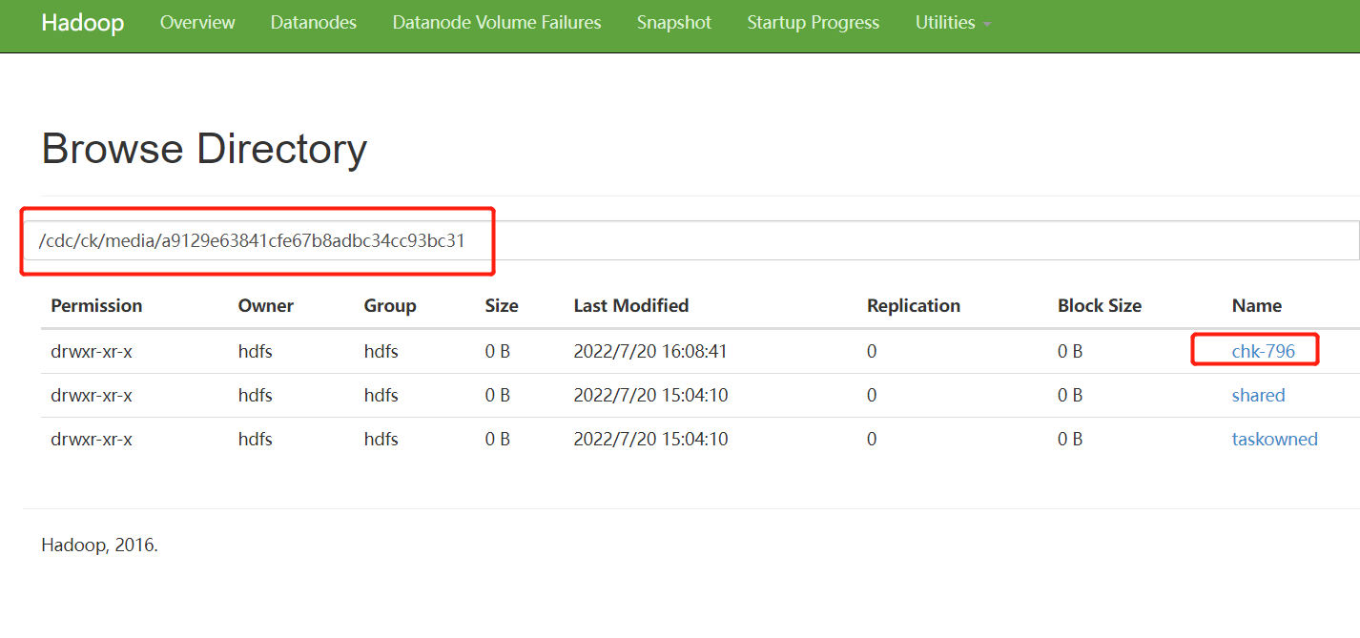This screenshot has width=1360, height=638.
Task: Click the Size column header
Action: [x=502, y=305]
